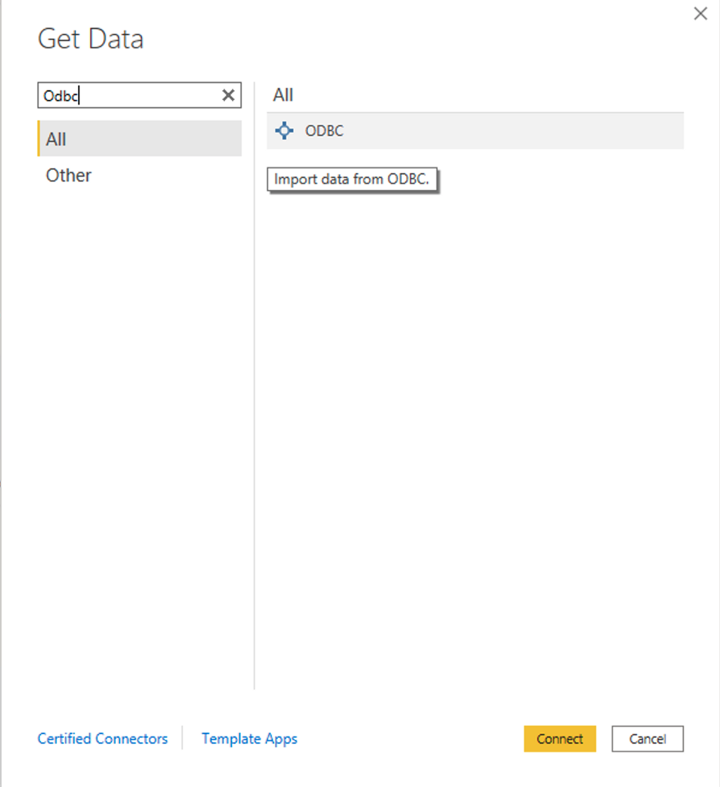Click the Get Data dialog title
The image size is (720, 787).
click(91, 39)
